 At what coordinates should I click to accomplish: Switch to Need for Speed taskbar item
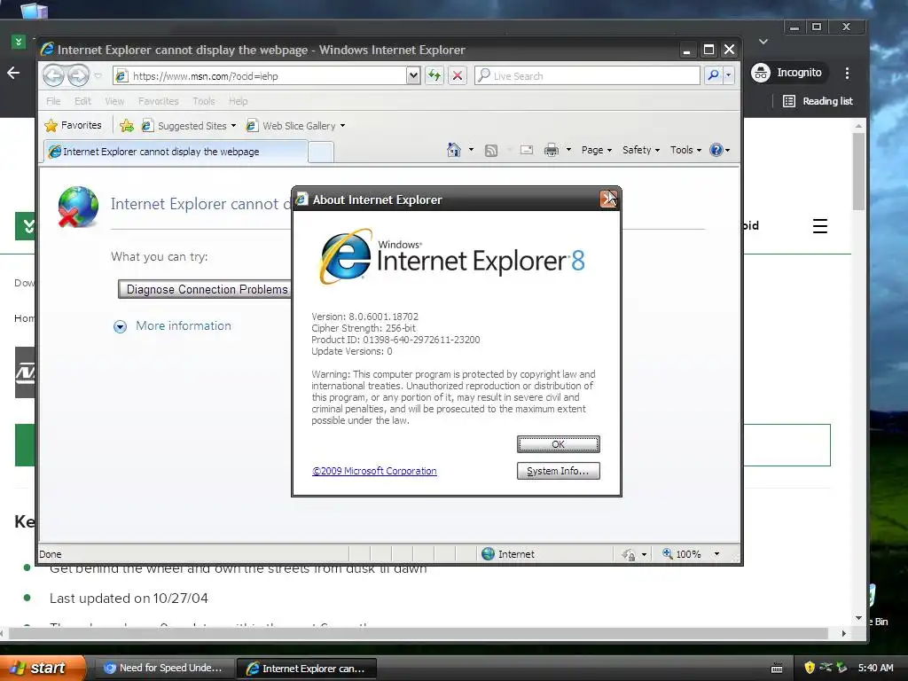pyautogui.click(x=163, y=669)
